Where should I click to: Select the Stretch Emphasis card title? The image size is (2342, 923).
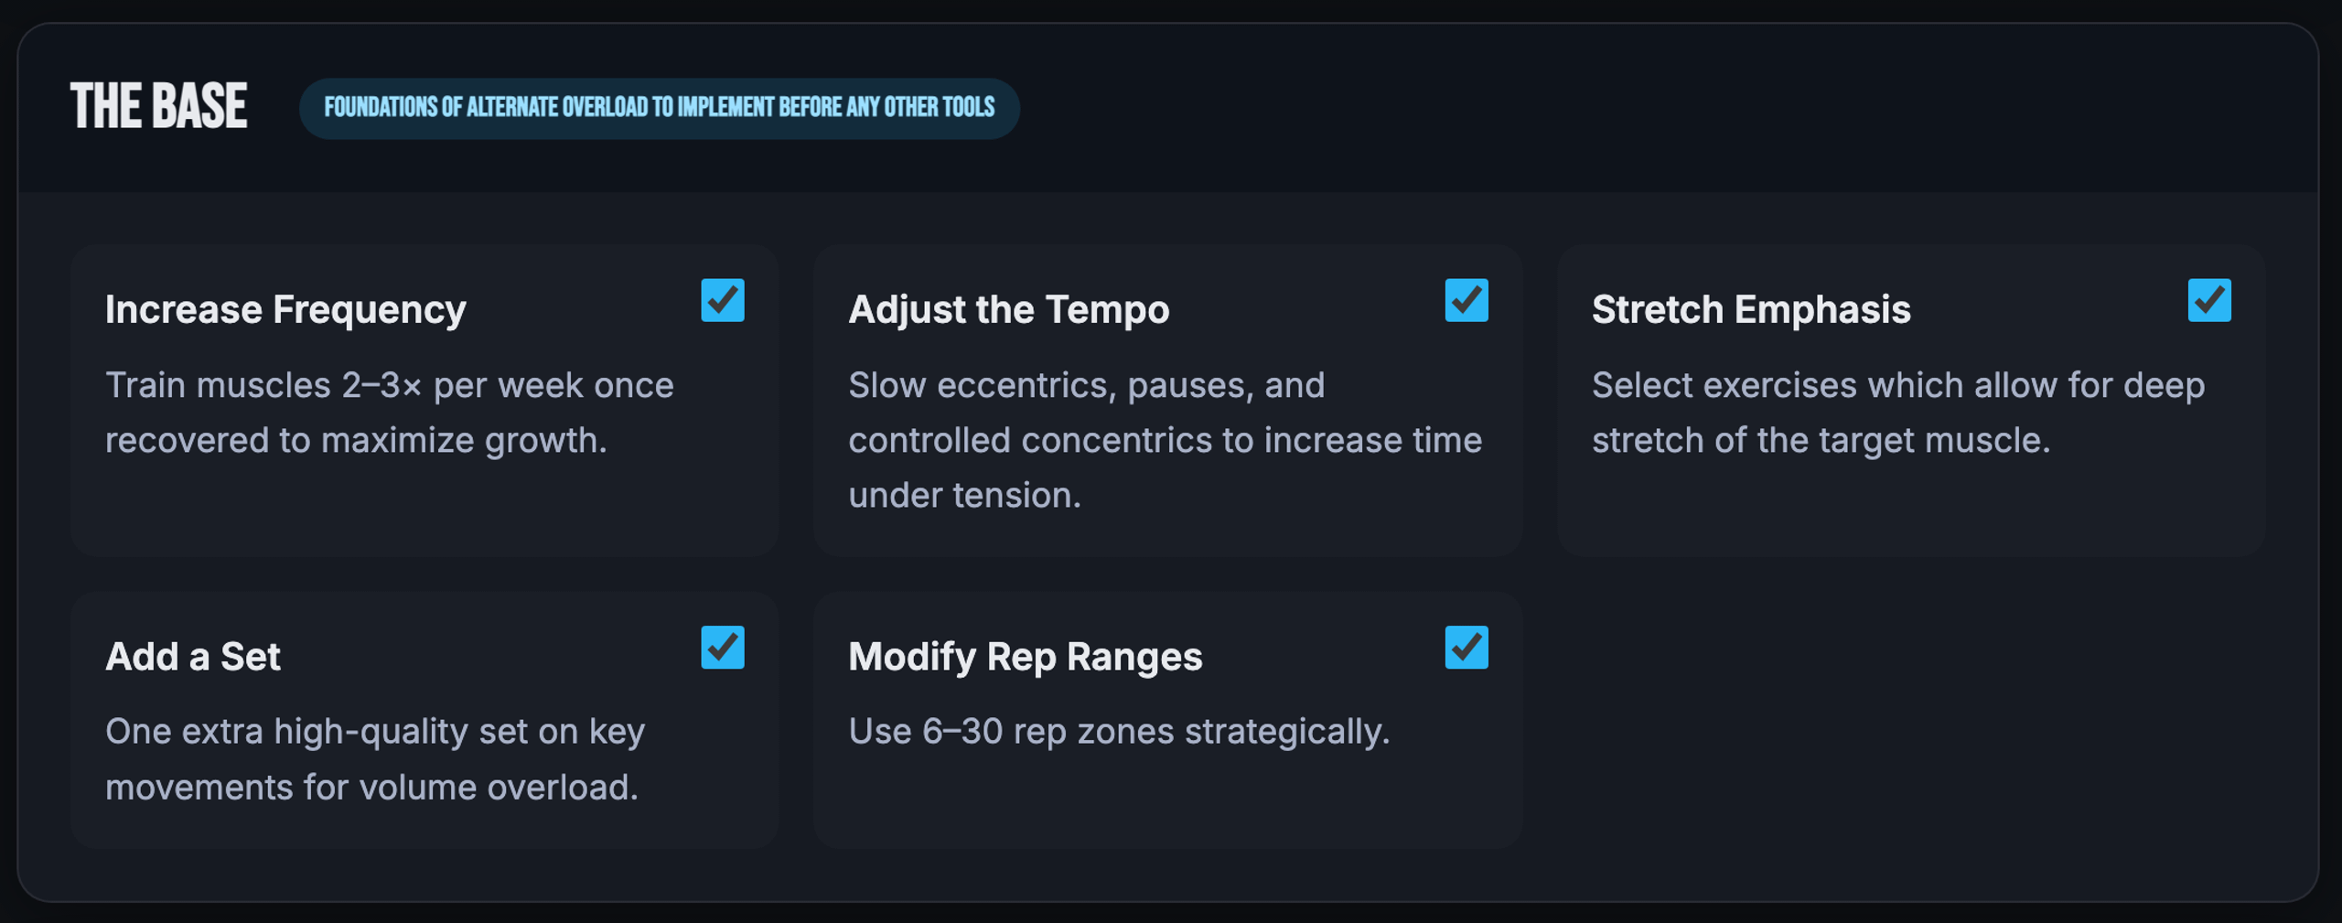point(1751,309)
